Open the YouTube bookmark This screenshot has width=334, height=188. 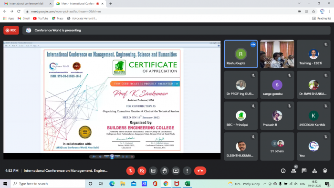41,19
